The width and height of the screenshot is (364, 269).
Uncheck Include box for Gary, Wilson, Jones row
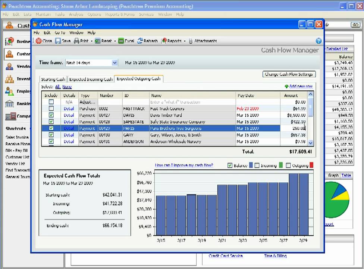51,134
